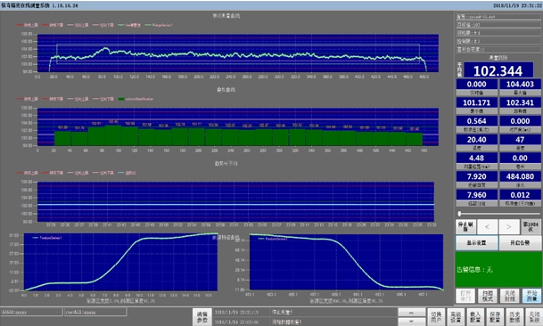Viewport: 543px width, 326px height.
Task: Click the value 102.341
Action: point(520,102)
